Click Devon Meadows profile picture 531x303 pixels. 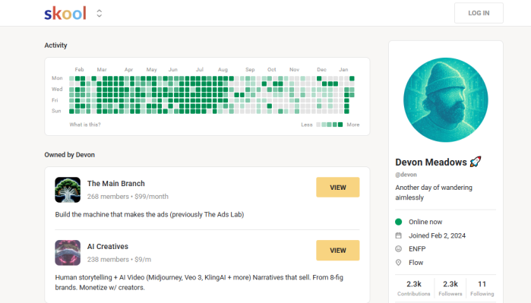click(x=446, y=100)
